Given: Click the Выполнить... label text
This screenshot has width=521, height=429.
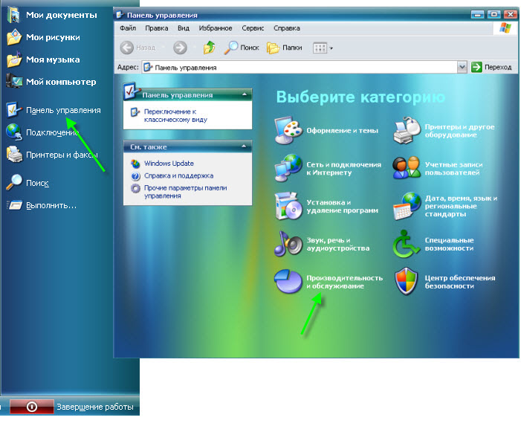Looking at the screenshot, I should coord(51,205).
